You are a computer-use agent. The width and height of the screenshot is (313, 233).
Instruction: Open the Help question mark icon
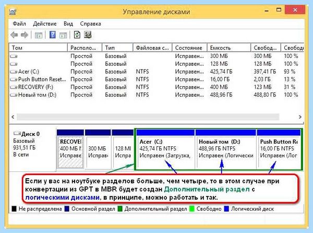53,35
